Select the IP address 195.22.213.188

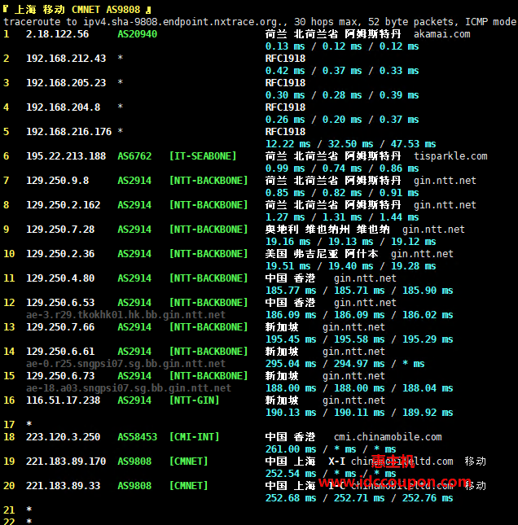pyautogui.click(x=66, y=156)
